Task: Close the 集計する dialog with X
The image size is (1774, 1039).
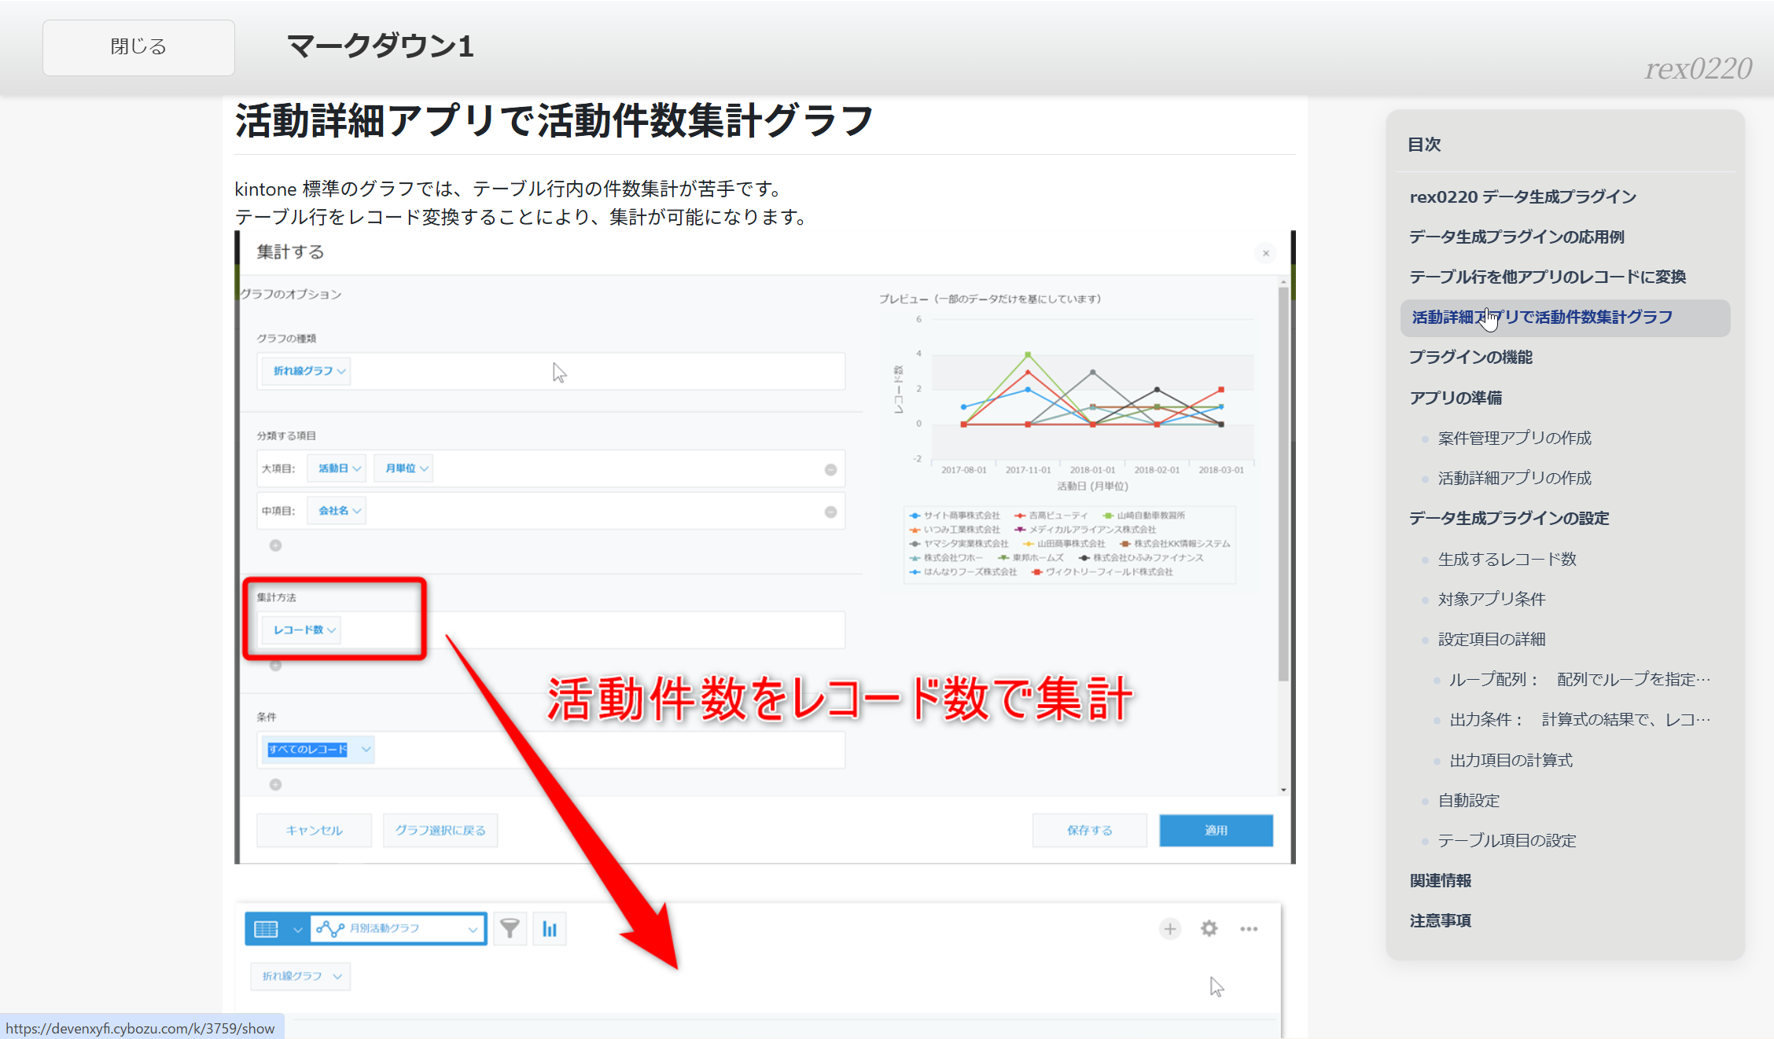Action: (x=1265, y=253)
